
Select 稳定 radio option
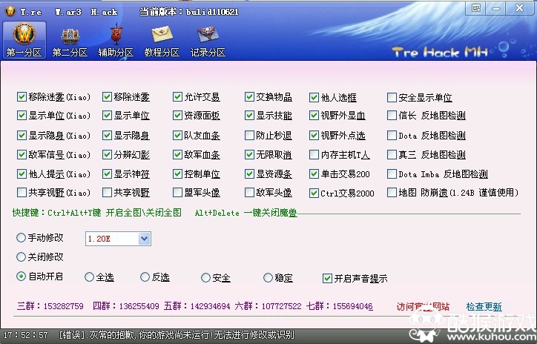point(268,277)
